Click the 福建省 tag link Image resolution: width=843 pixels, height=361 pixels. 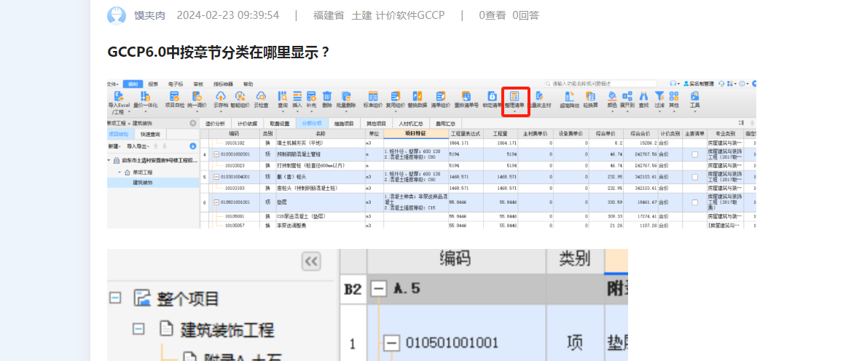329,15
